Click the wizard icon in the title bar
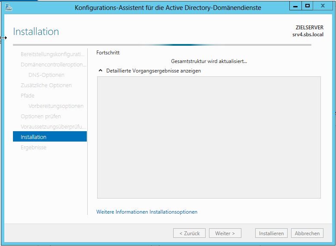The height and width of the screenshot is (246, 336). [8, 7]
